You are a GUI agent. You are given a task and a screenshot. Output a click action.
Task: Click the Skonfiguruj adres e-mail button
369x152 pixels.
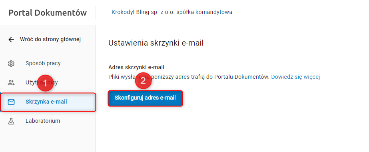point(145,98)
